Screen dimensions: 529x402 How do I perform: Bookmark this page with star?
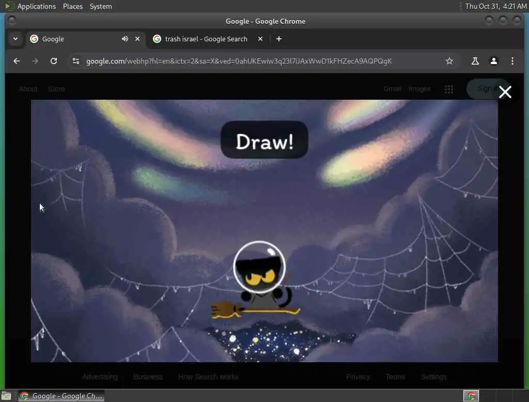click(449, 61)
